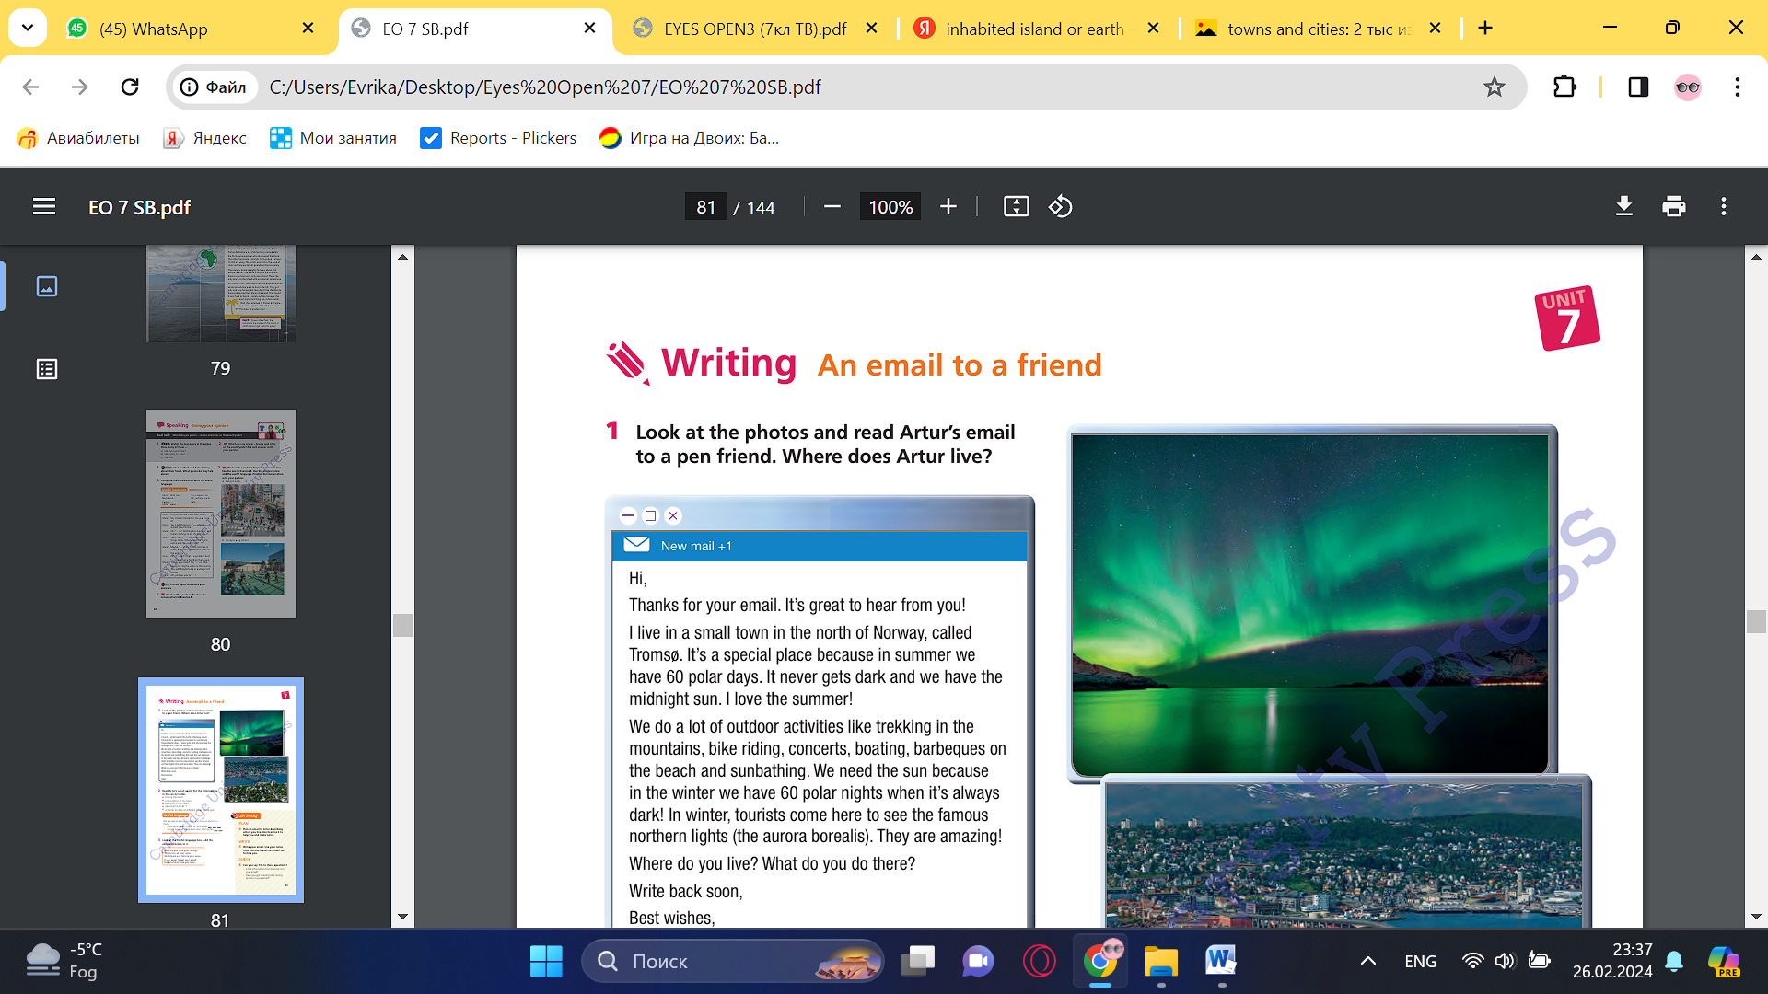1768x994 pixels.
Task: Close the EYES OPEN3 tab
Action: (872, 29)
